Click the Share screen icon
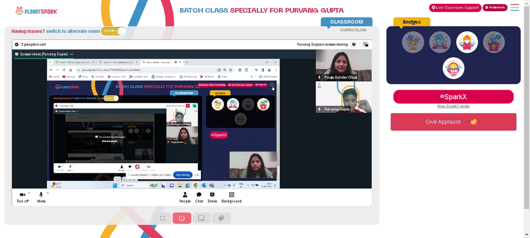The width and height of the screenshot is (530, 238). pyautogui.click(x=213, y=197)
